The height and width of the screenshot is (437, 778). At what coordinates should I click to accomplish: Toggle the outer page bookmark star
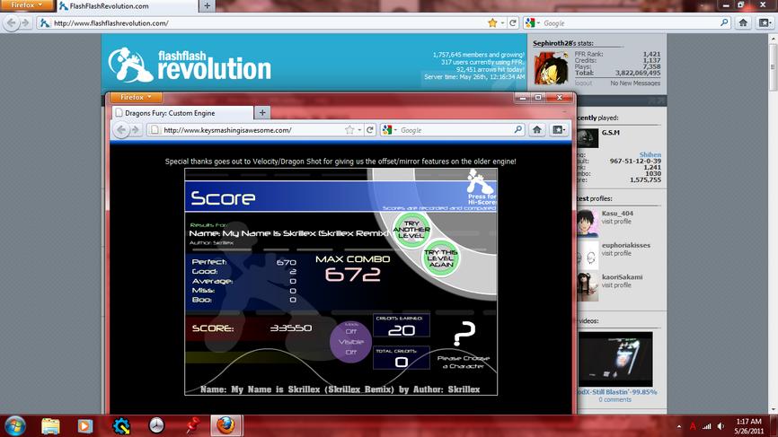click(x=492, y=22)
